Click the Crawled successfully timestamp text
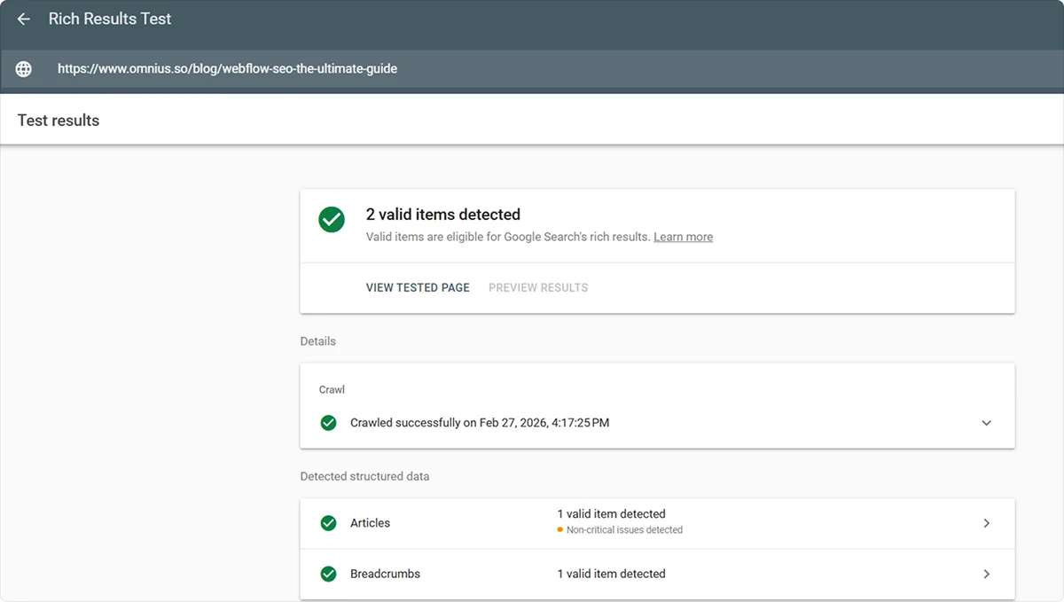This screenshot has height=602, width=1064. point(480,423)
